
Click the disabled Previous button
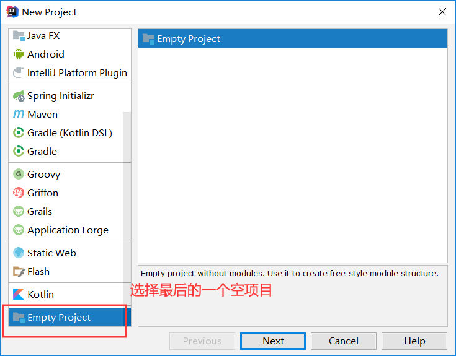coord(202,341)
